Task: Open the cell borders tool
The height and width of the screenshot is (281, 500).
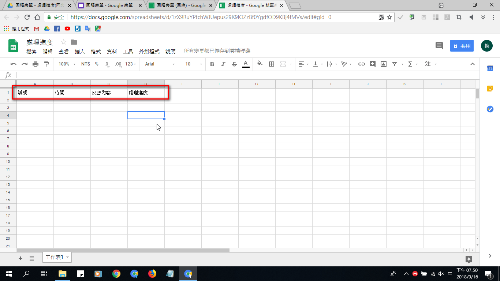Action: (x=272, y=64)
